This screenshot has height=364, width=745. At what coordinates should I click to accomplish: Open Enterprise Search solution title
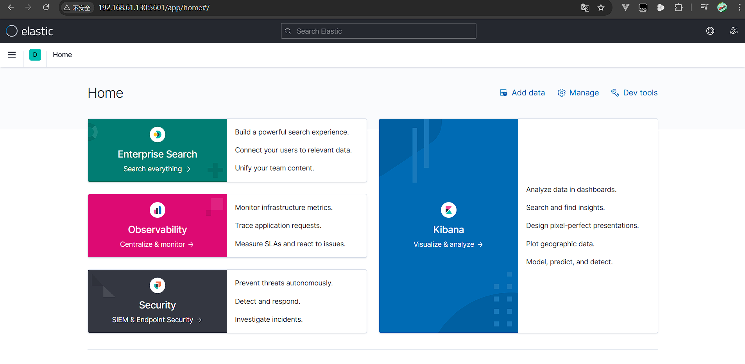(158, 154)
